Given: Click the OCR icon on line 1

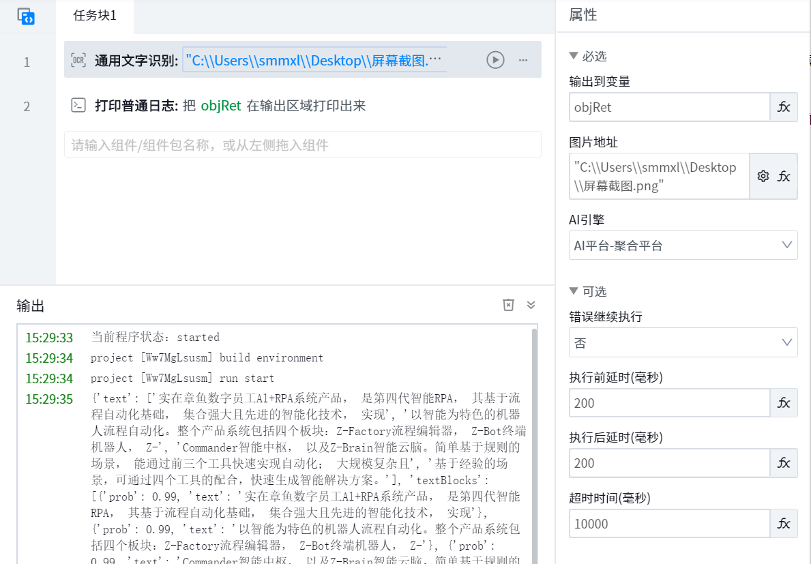Looking at the screenshot, I should [79, 60].
